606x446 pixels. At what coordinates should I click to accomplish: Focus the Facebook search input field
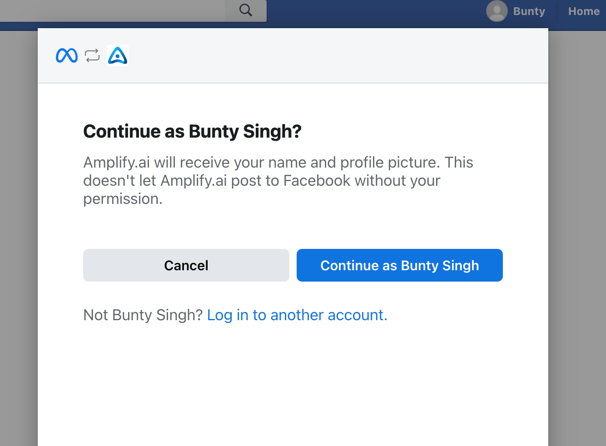(113, 10)
